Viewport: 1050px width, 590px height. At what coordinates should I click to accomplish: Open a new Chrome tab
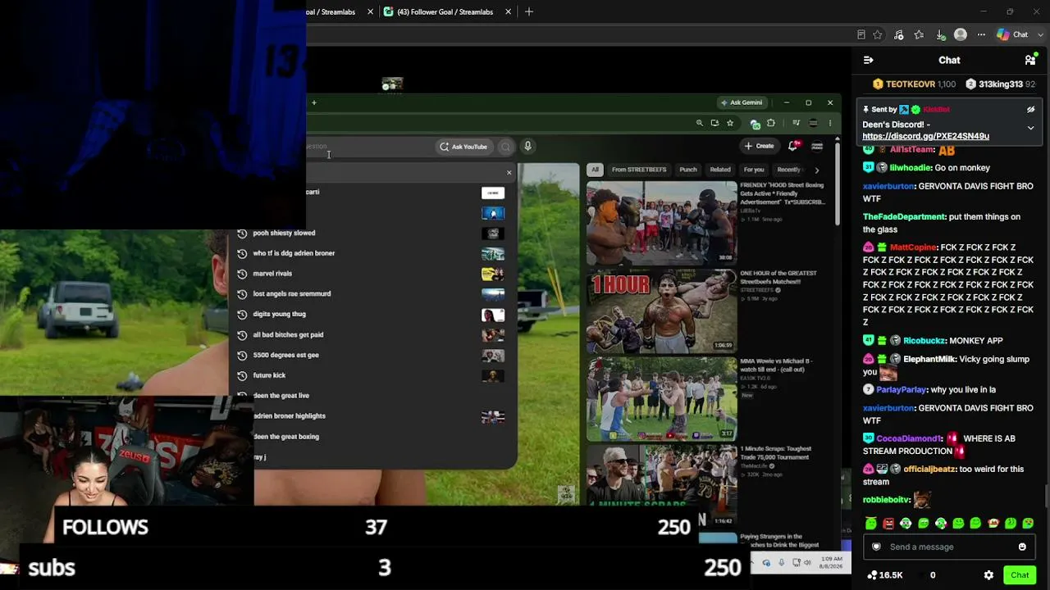314,102
